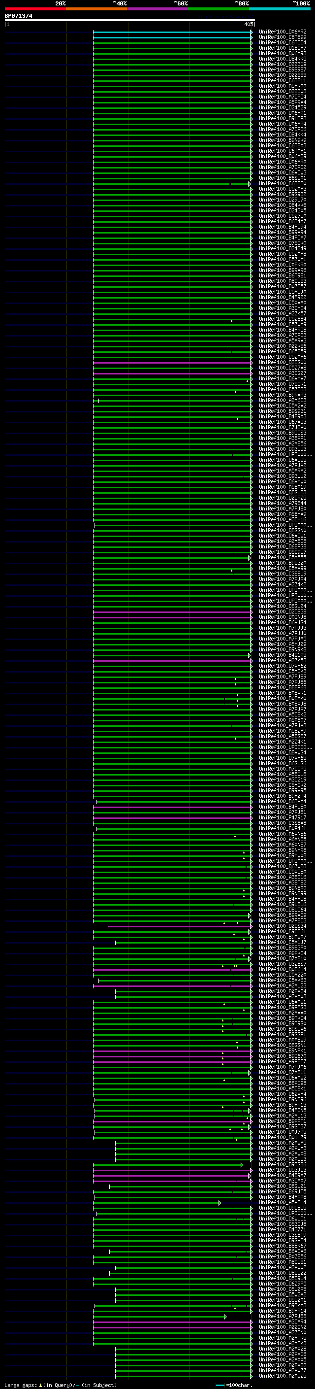Image resolution: width=315 pixels, height=1389 pixels.
Task: Open hit UniRef100_C6TE99
Action: point(282,37)
